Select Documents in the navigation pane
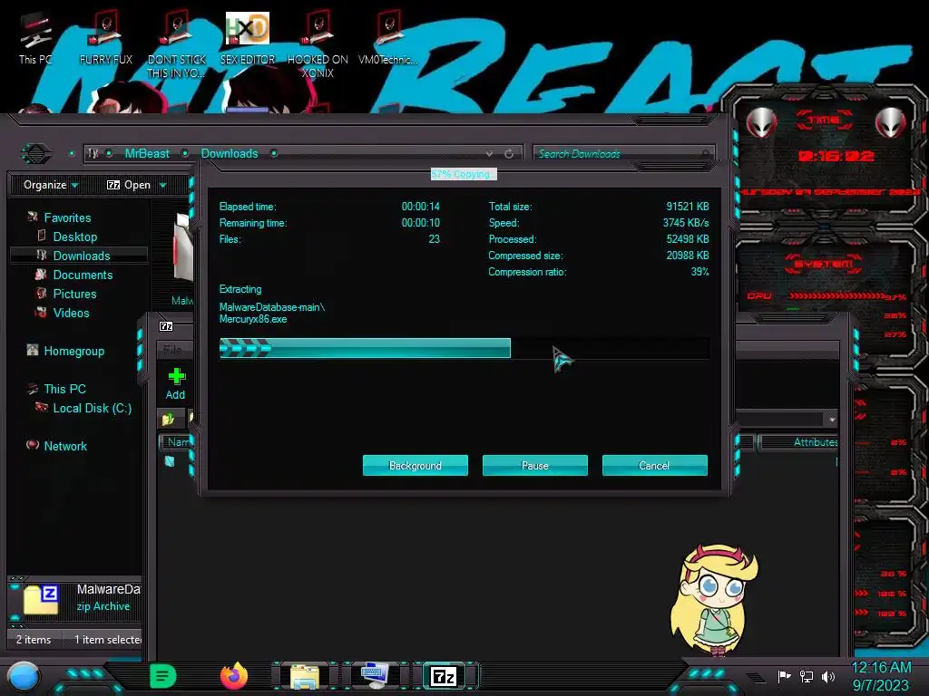 [83, 275]
